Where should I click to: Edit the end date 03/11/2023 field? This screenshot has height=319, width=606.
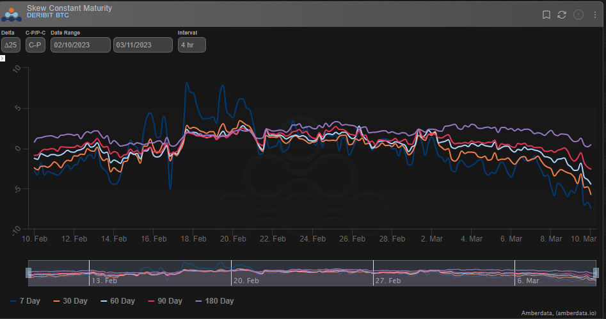(143, 45)
